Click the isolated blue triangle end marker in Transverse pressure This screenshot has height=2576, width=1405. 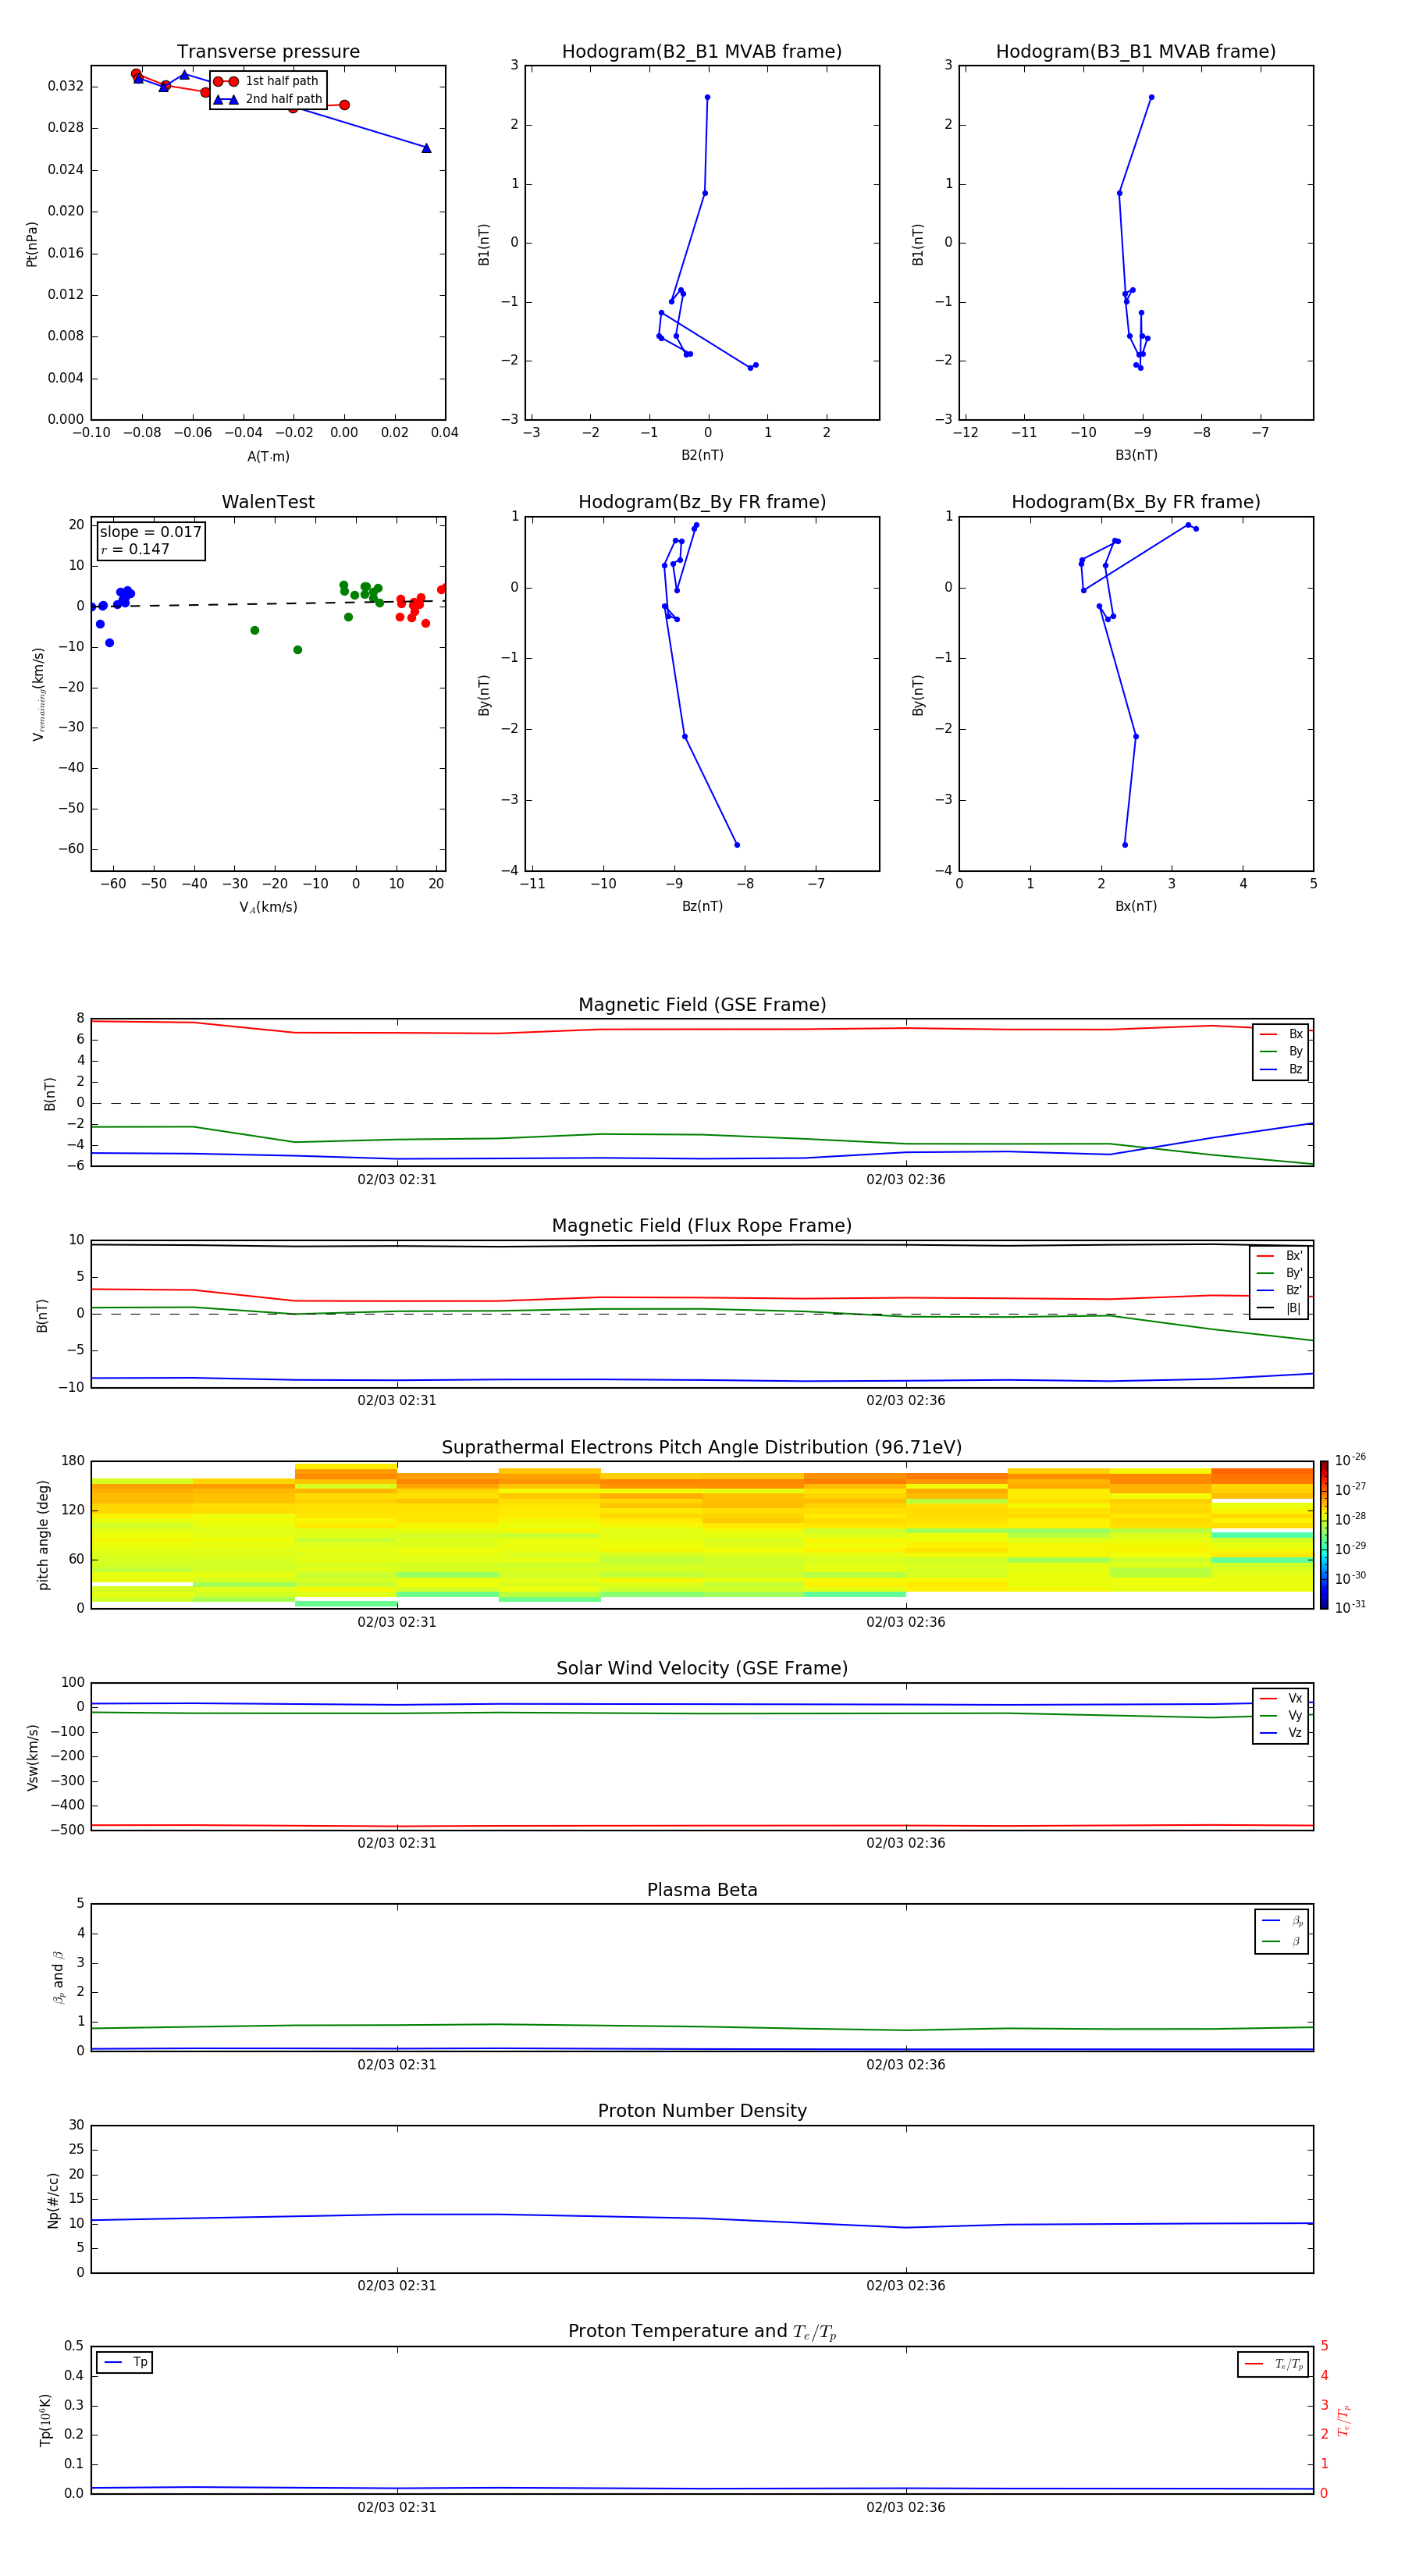click(x=426, y=148)
